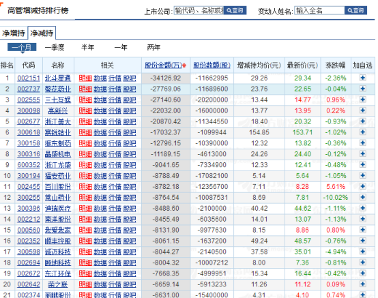378x298 pixels.
Task: Click change percentage -10.02%
Action: (335, 197)
